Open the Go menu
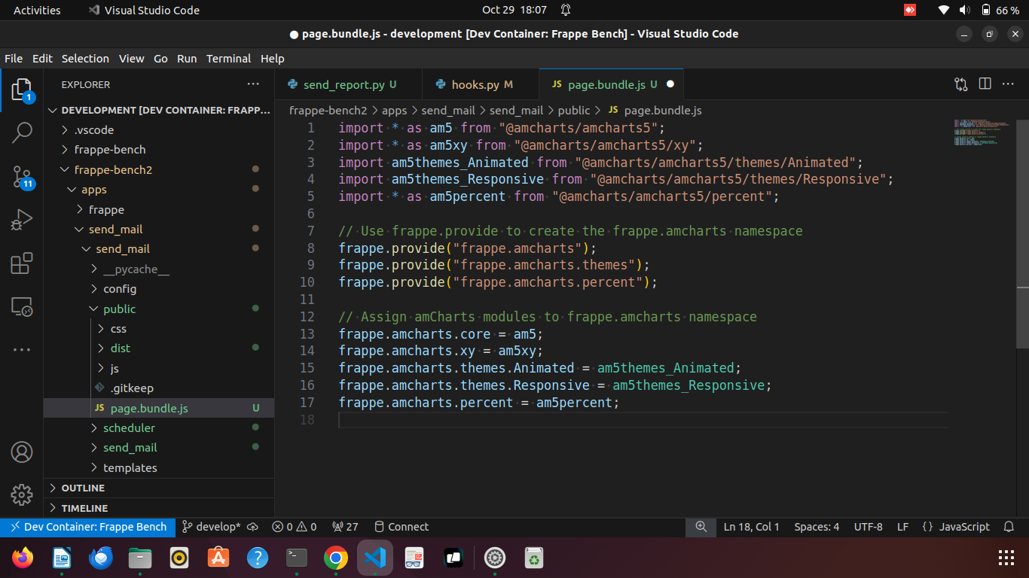This screenshot has height=578, width=1029. click(160, 59)
